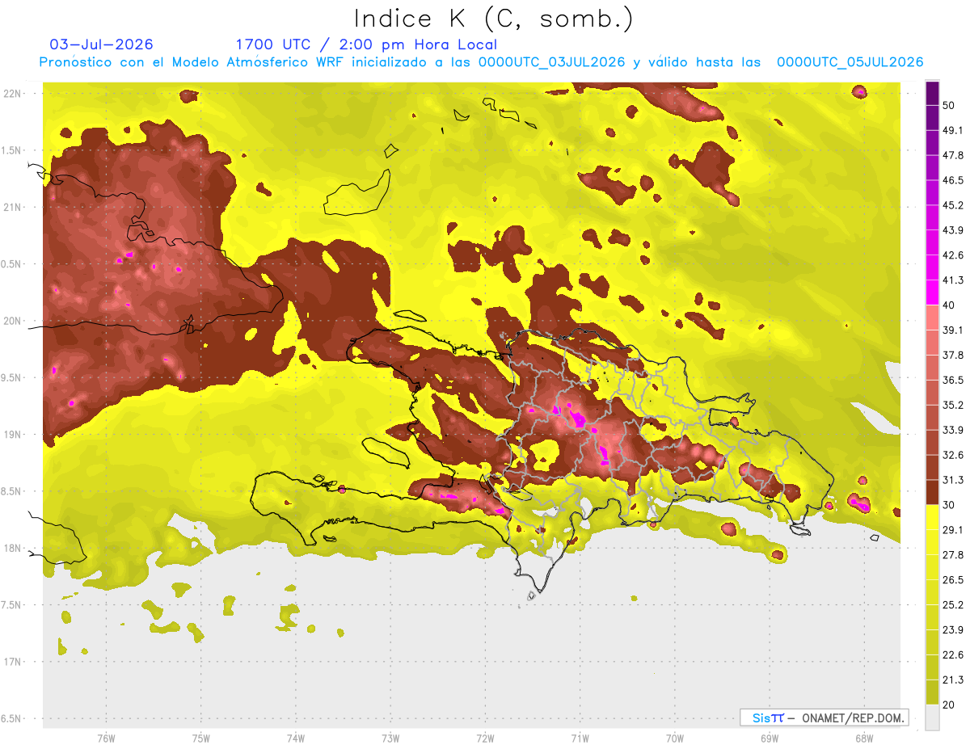Click the "71W" longitude label
Screen dimensions: 970x749
(x=580, y=738)
